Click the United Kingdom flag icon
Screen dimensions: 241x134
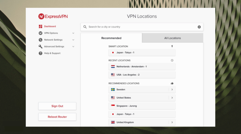tap(113, 122)
